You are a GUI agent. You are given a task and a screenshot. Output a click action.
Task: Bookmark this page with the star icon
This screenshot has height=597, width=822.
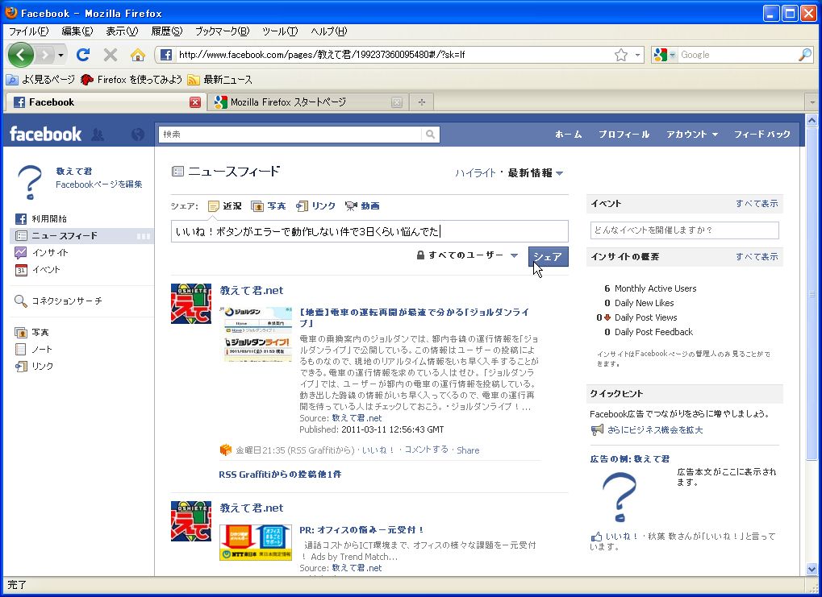pyautogui.click(x=621, y=55)
